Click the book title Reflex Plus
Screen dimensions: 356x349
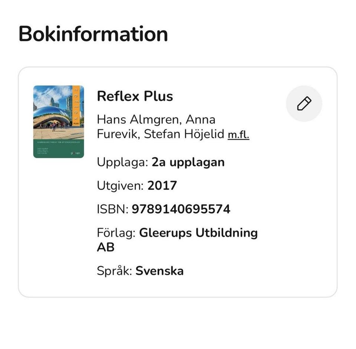coord(135,96)
